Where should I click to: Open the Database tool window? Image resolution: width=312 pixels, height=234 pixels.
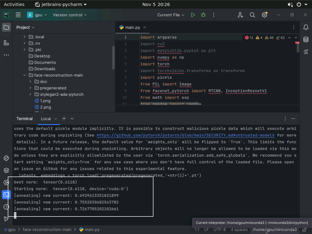(x=306, y=39)
